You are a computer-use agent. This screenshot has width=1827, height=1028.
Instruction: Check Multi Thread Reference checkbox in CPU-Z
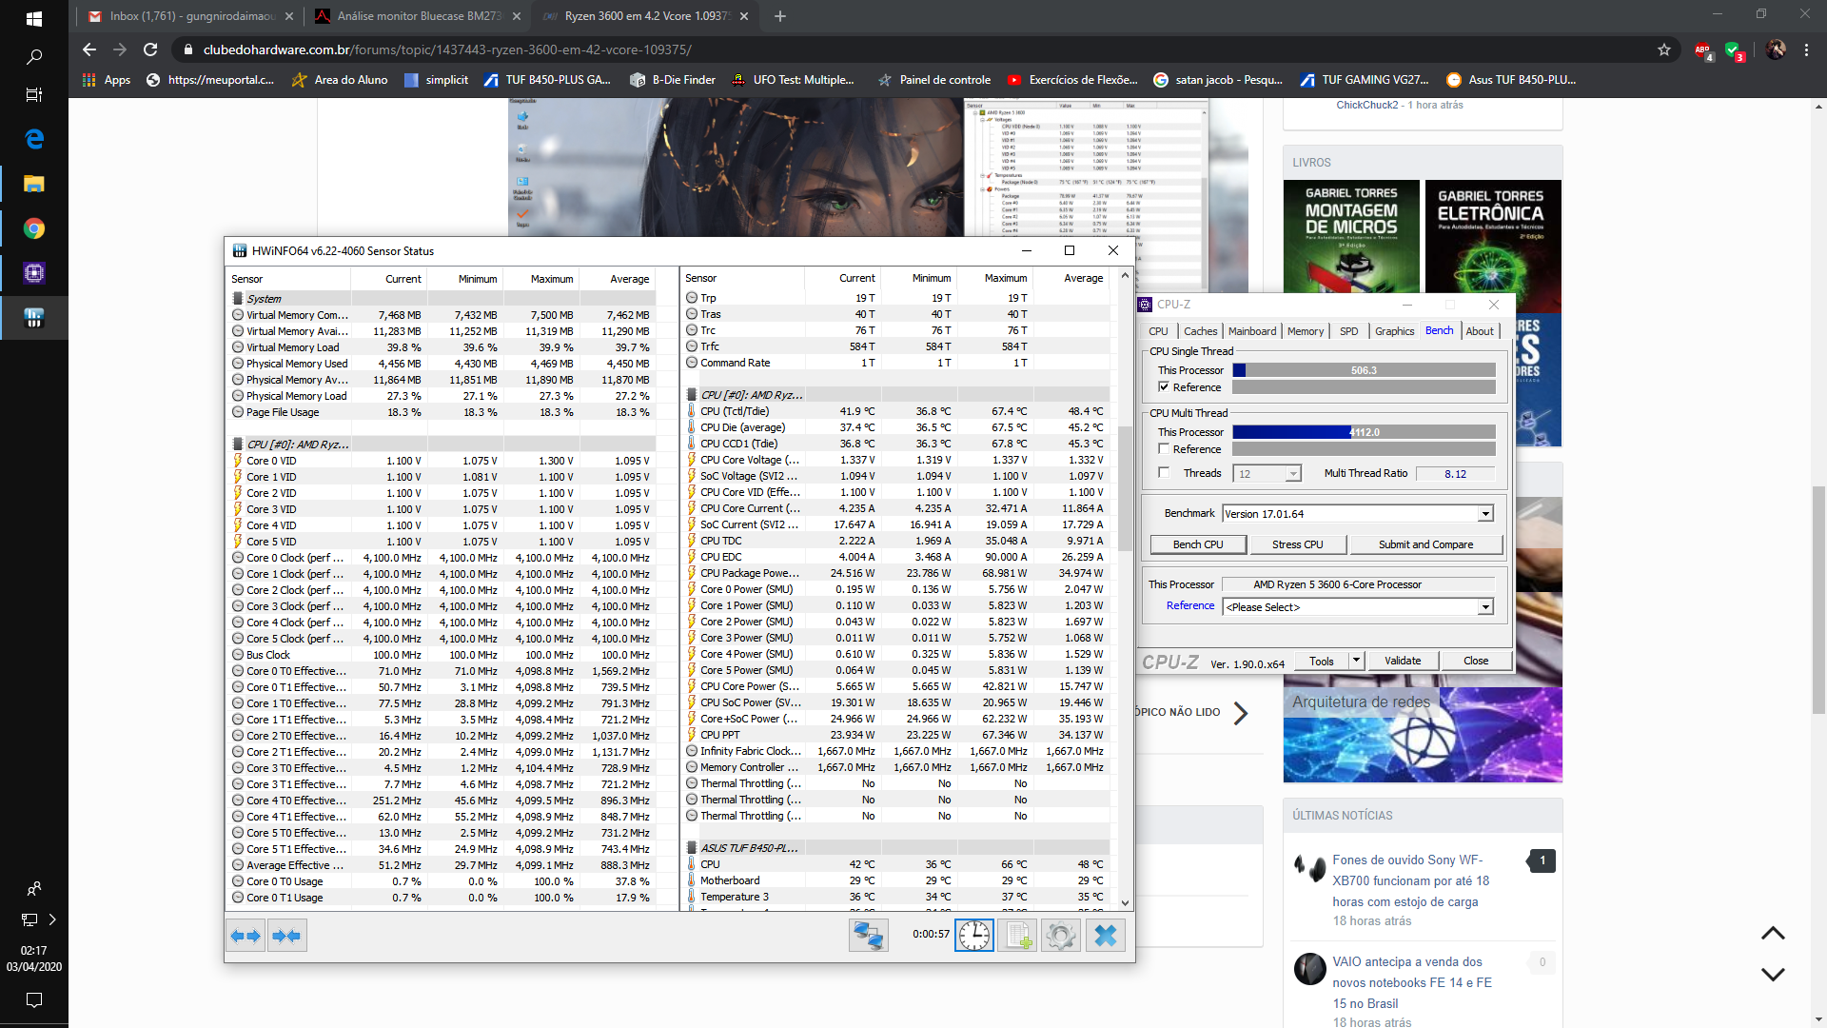click(1164, 449)
